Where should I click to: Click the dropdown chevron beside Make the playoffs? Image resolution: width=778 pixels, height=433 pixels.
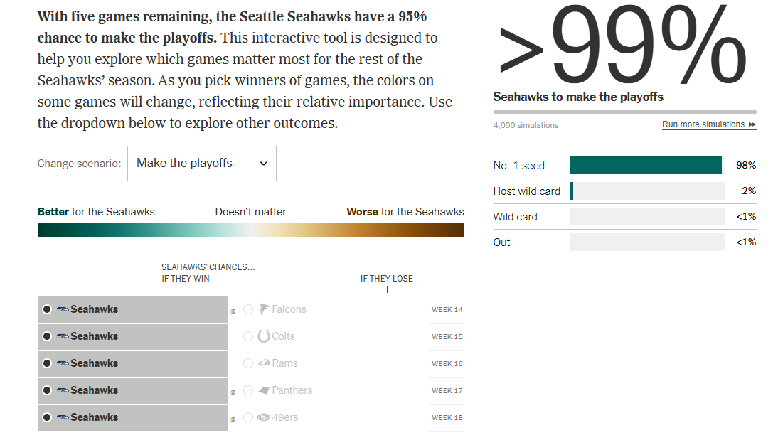click(263, 164)
